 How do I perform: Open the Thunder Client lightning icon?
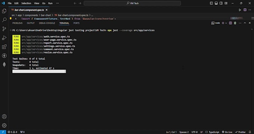[4, 56]
